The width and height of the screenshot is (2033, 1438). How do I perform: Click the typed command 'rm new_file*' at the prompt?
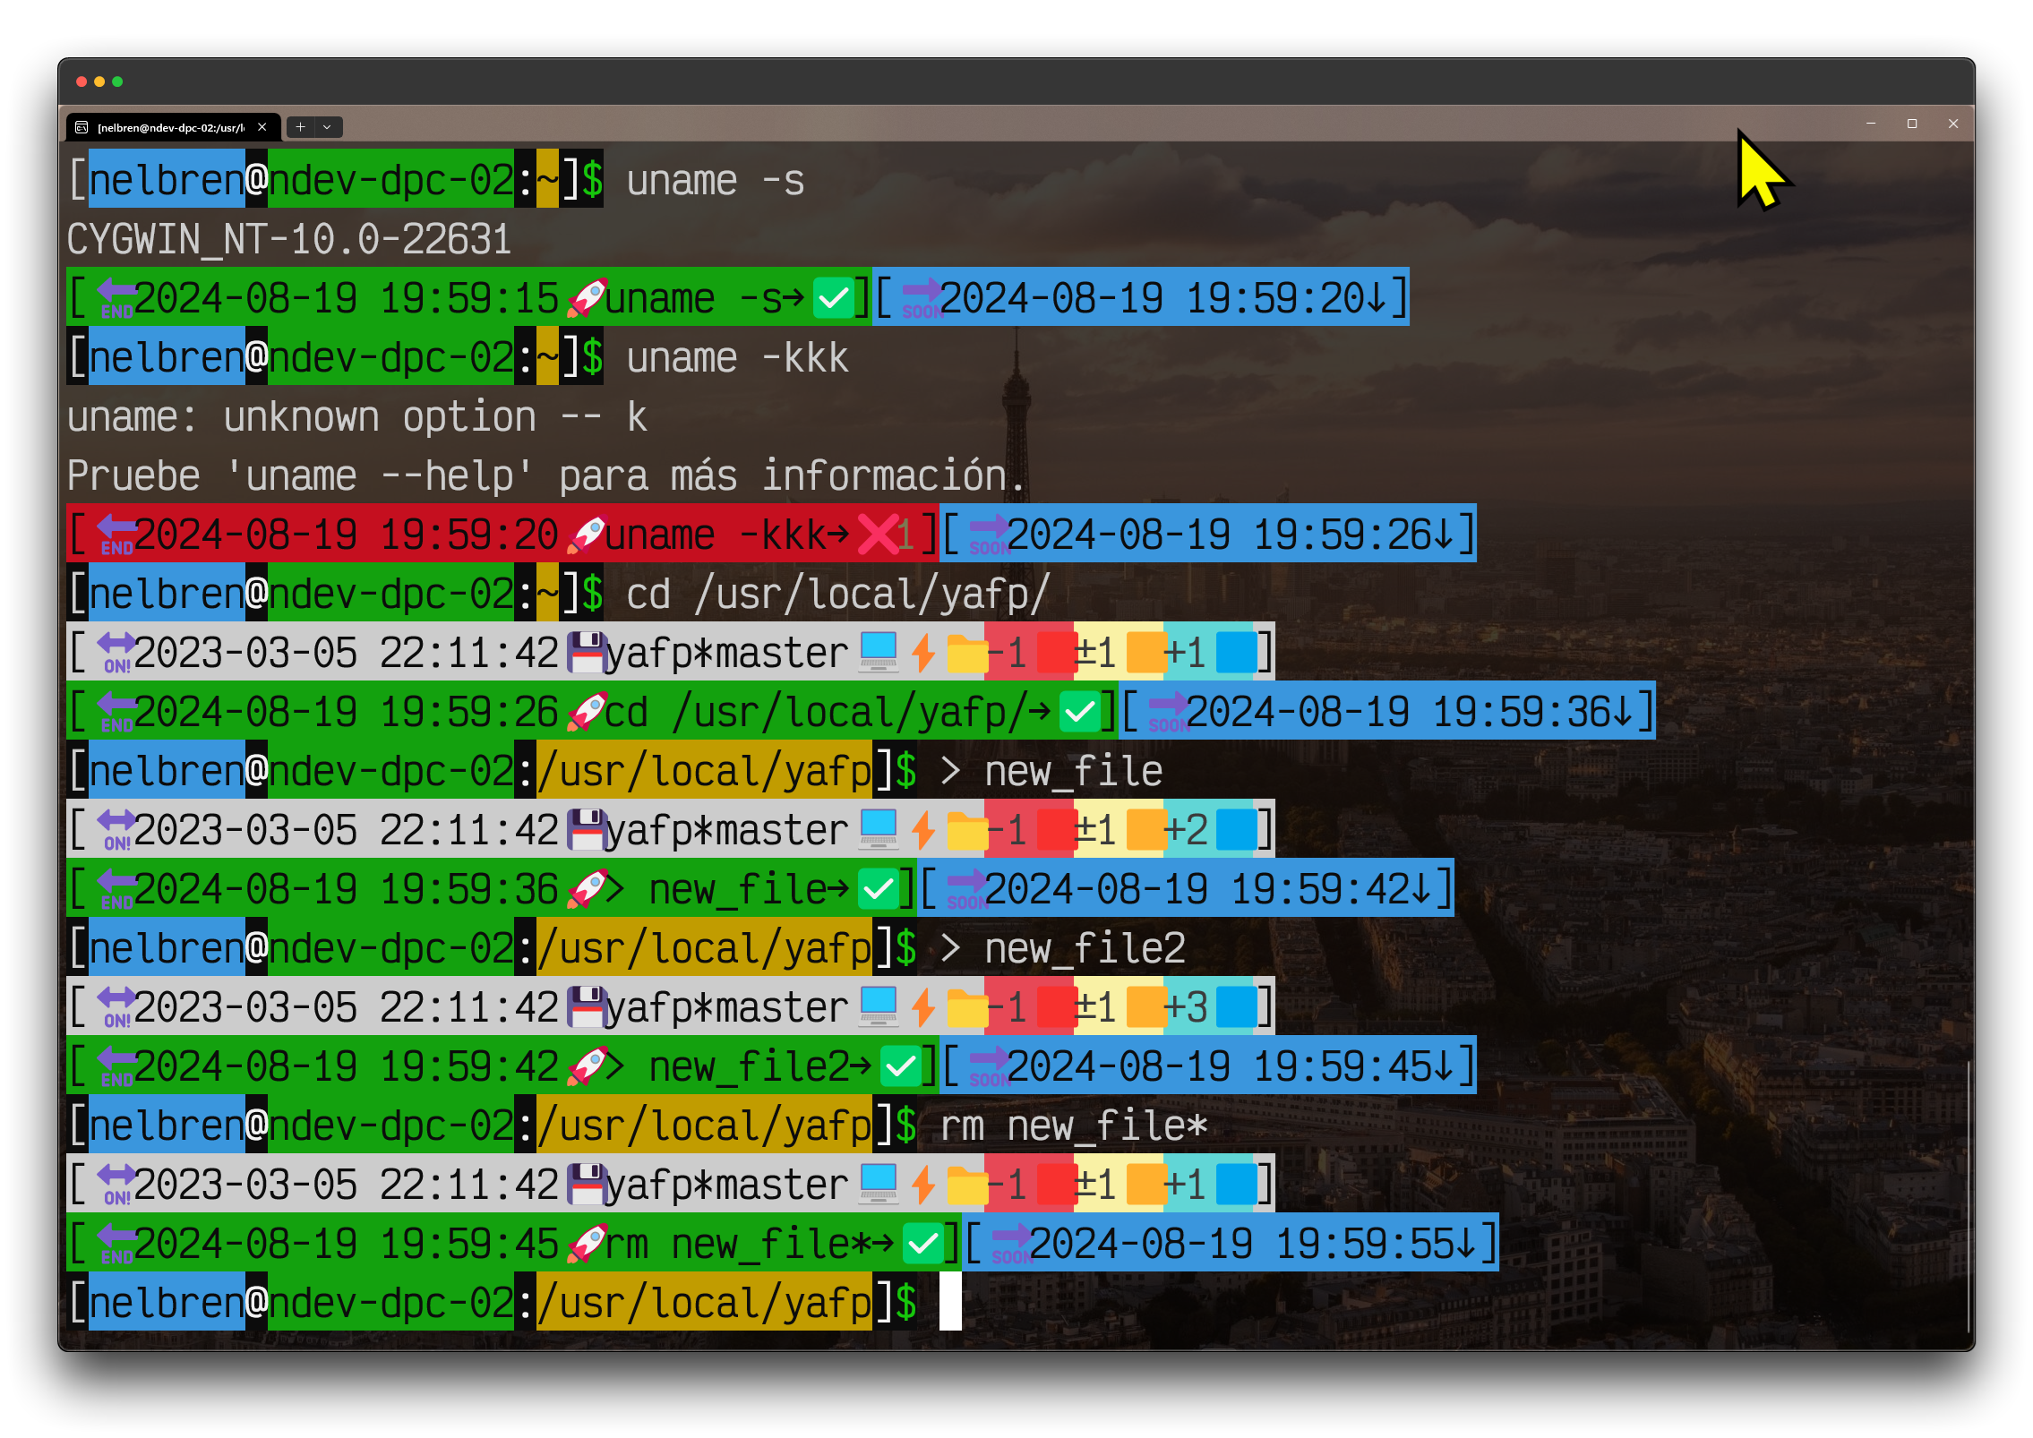[x=1074, y=1125]
